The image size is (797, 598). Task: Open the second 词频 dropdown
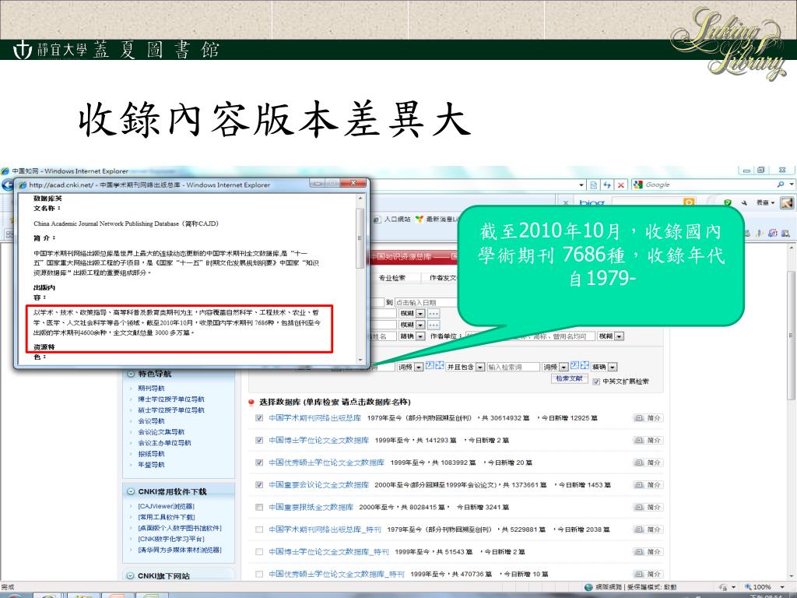(564, 368)
